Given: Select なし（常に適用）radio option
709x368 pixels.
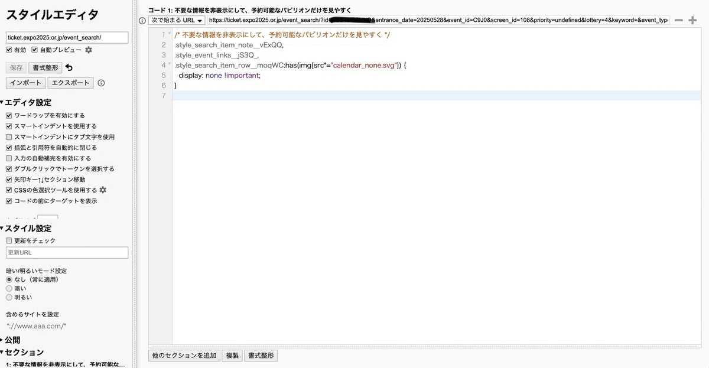Looking at the screenshot, I should pyautogui.click(x=9, y=279).
